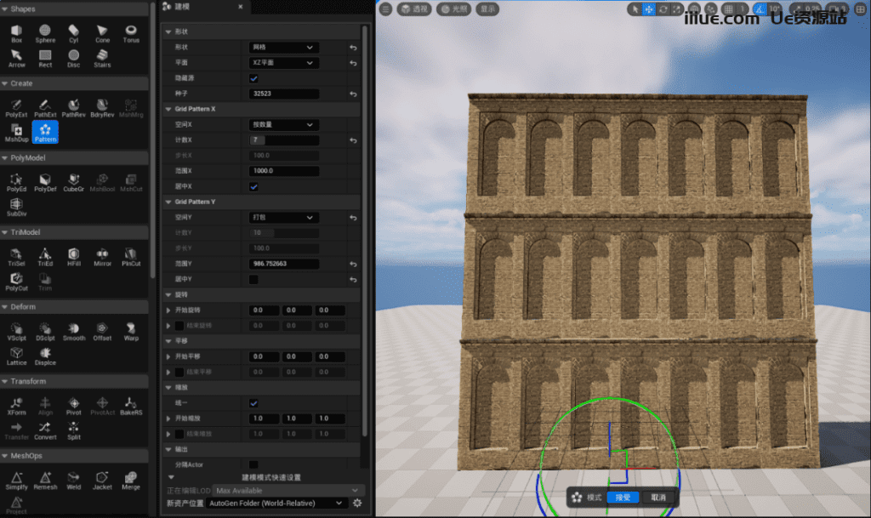The width and height of the screenshot is (871, 518).
Task: Open the 光照 lighting view mode menu
Action: (x=453, y=9)
